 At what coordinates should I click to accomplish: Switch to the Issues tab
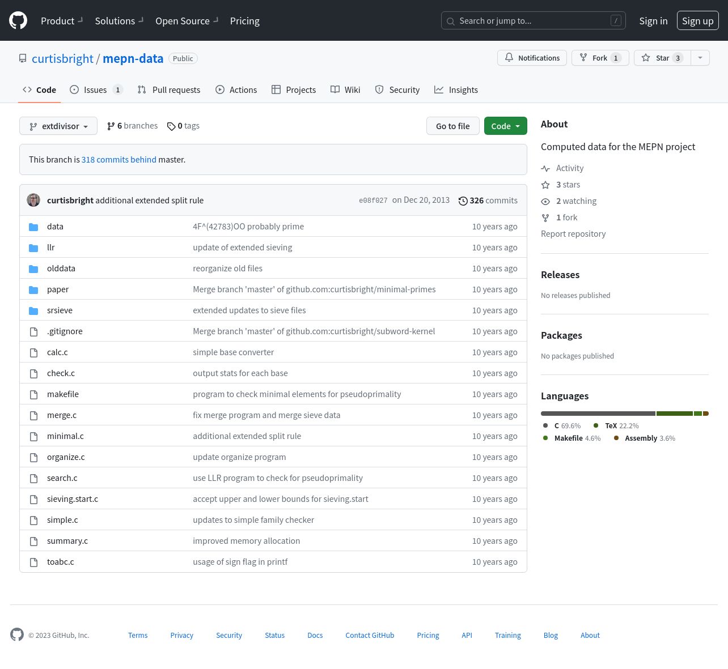[x=96, y=90]
